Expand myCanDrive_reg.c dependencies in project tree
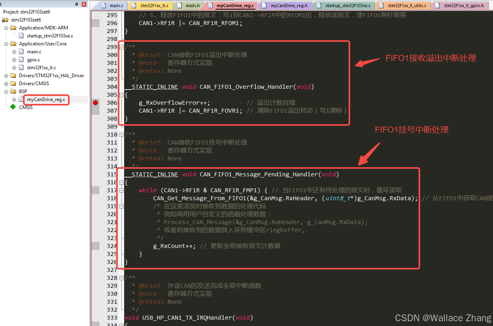This screenshot has width=493, height=326. 14,100
